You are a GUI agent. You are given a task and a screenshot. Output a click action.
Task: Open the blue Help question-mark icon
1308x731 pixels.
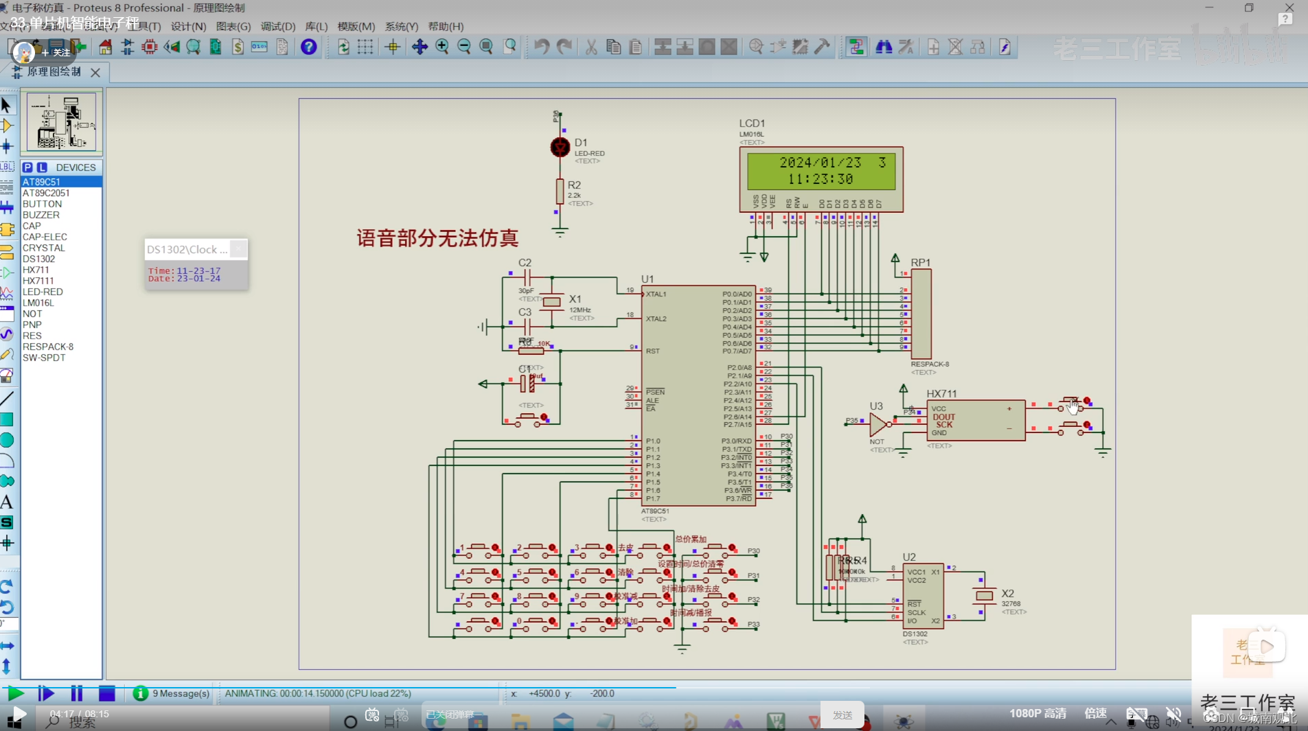(x=309, y=47)
